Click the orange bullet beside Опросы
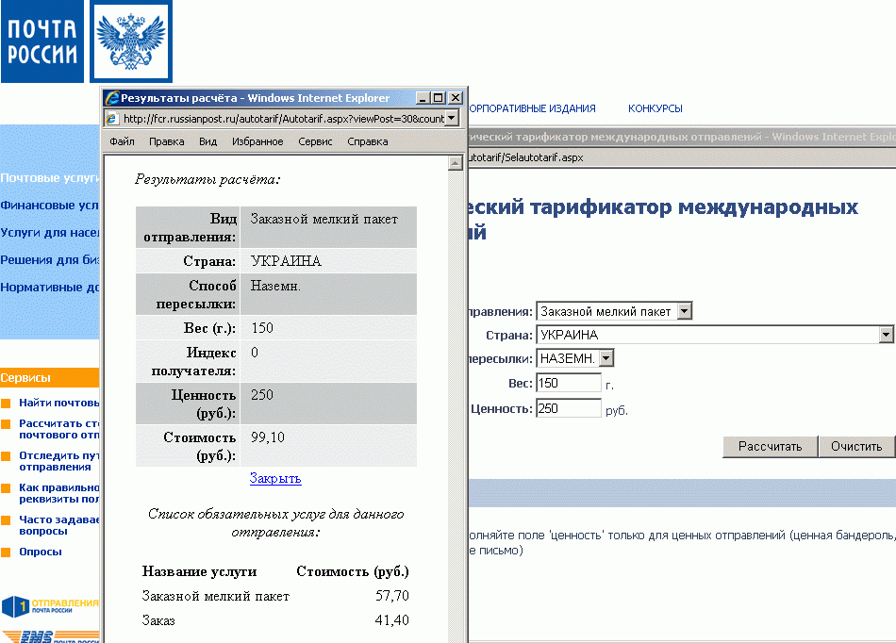 tap(7, 552)
